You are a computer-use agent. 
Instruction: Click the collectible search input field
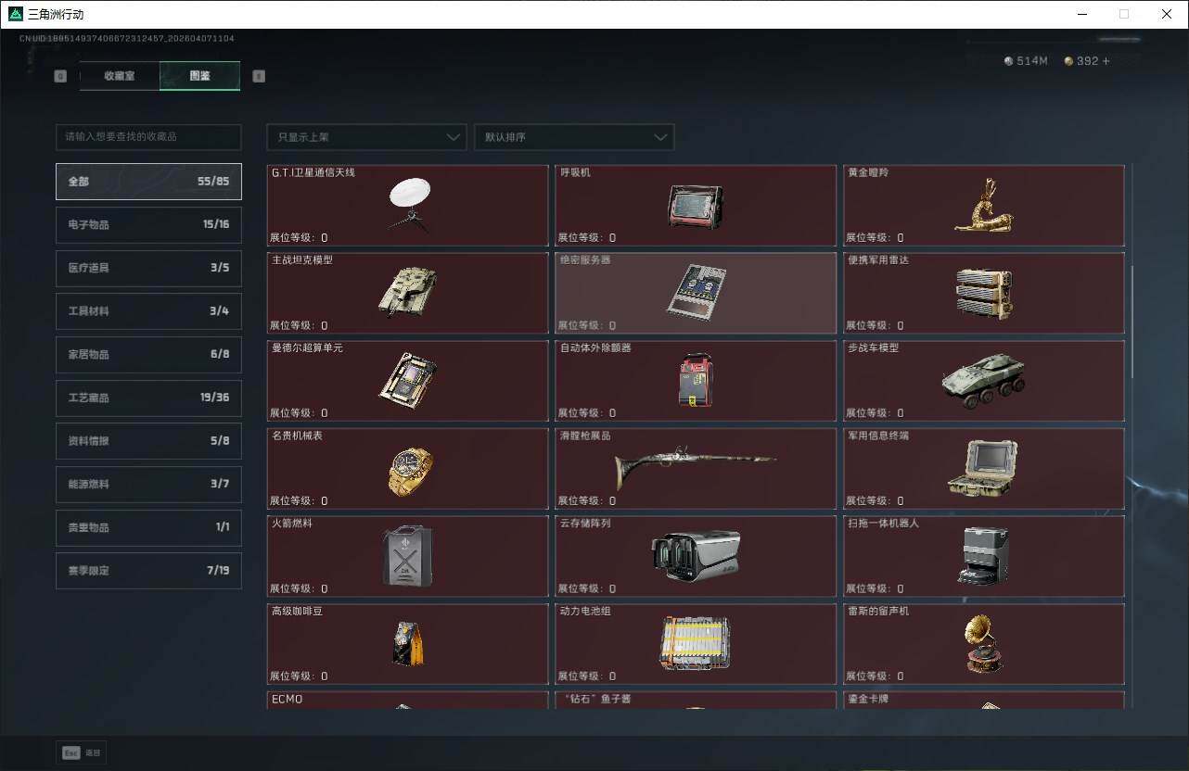[148, 137]
